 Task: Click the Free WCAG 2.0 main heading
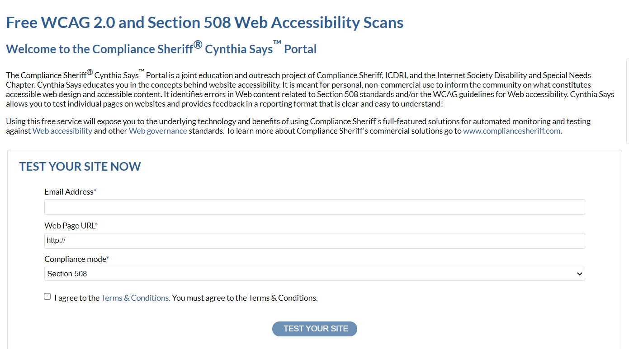click(205, 22)
